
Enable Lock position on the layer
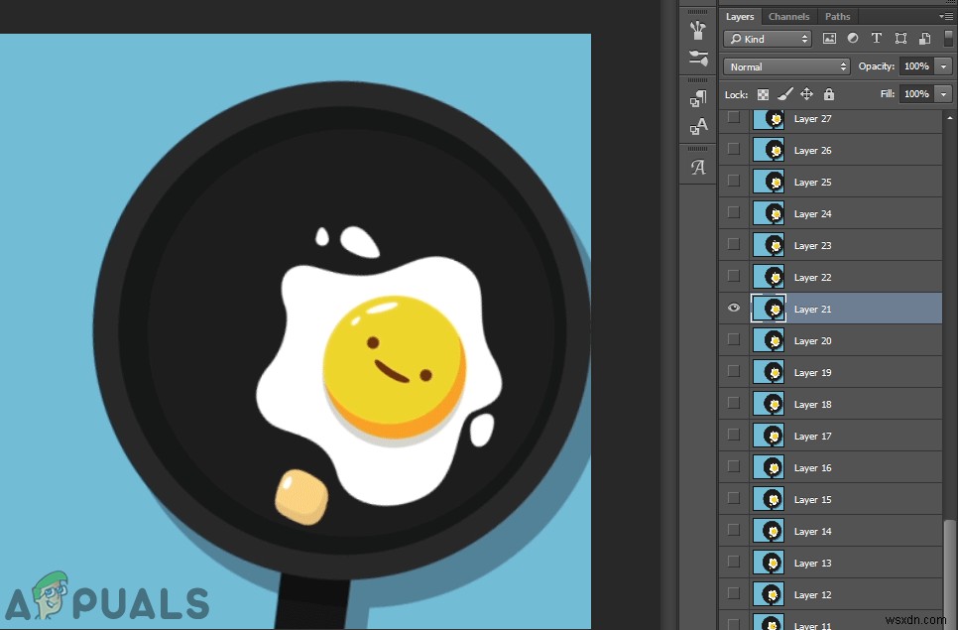coord(807,94)
